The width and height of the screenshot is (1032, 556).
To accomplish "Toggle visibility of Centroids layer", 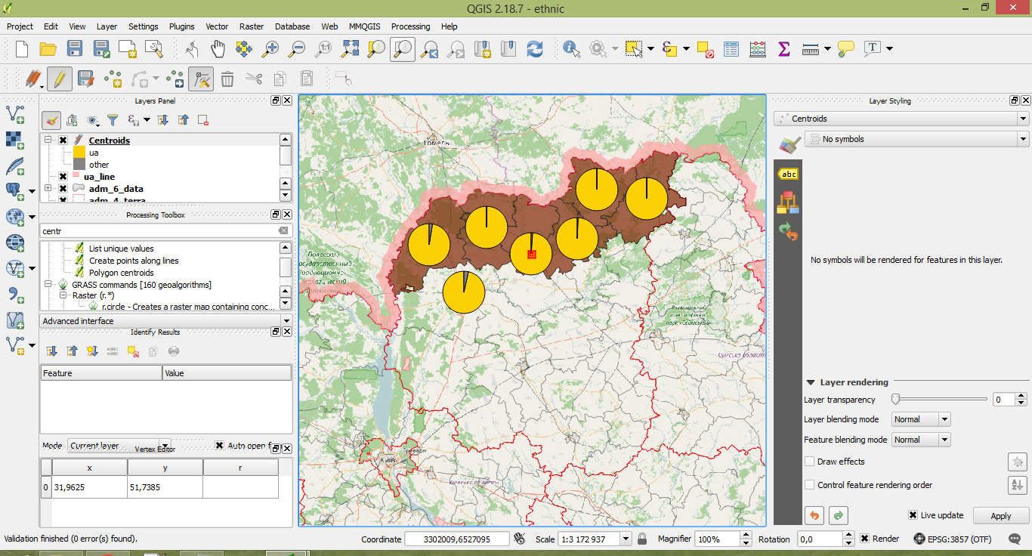I will coord(63,141).
